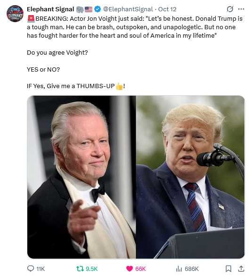View analytics bar chart with 686K
252x278 pixels.
pyautogui.click(x=179, y=269)
